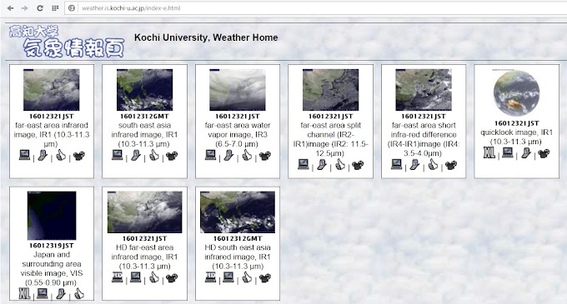
Task: Click movie camera icon under short infra-red difference
Action: tap(451, 166)
